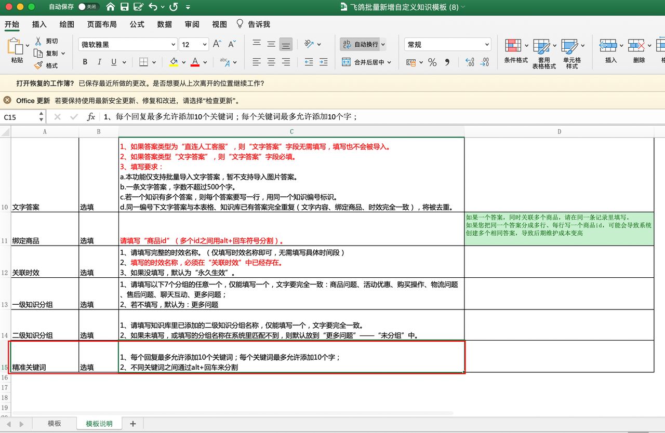Click the Save floppy disk icon
The image size is (665, 433).
click(x=125, y=7)
